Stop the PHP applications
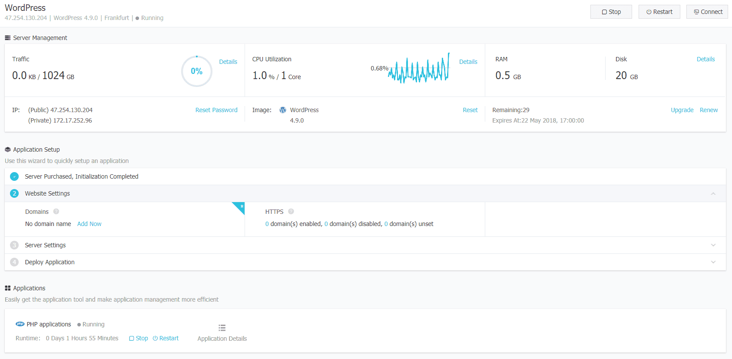The width and height of the screenshot is (732, 359). 139,338
